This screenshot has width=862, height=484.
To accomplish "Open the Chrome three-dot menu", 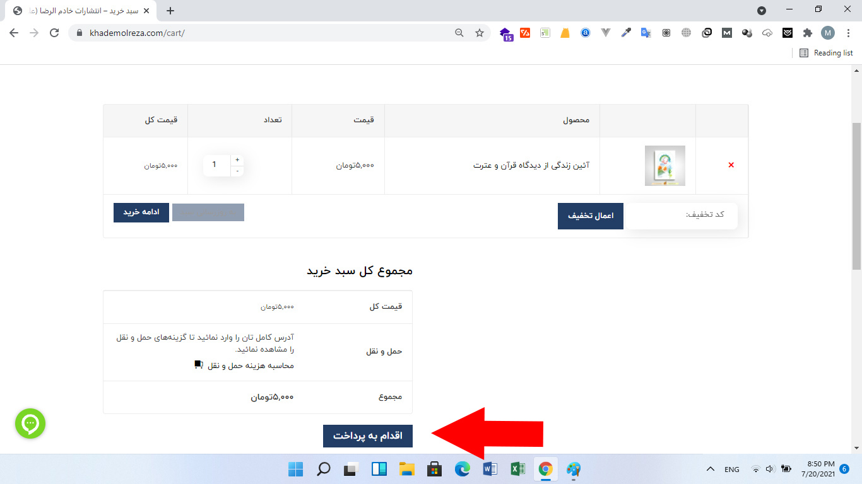I will [x=848, y=32].
